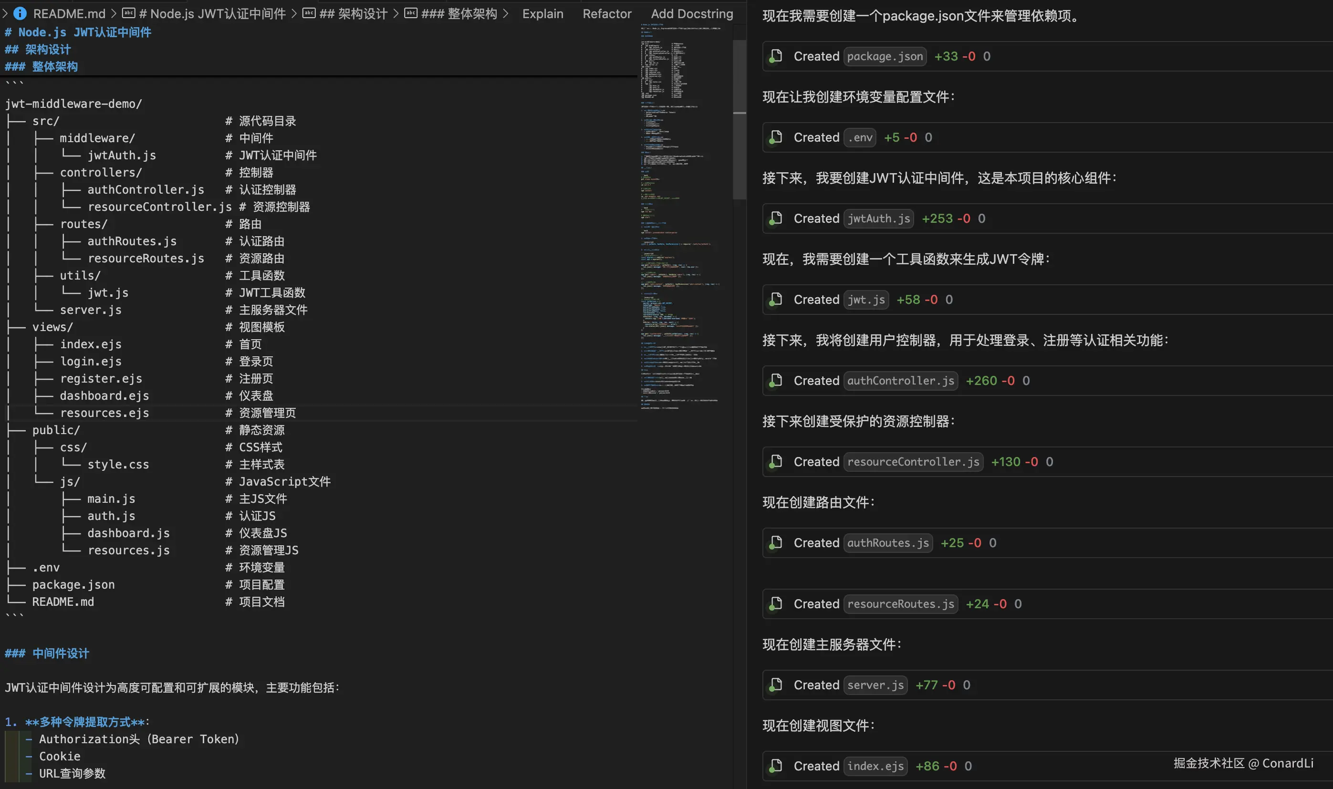Click the file icon beside package.json
This screenshot has height=789, width=1333.
coord(776,56)
